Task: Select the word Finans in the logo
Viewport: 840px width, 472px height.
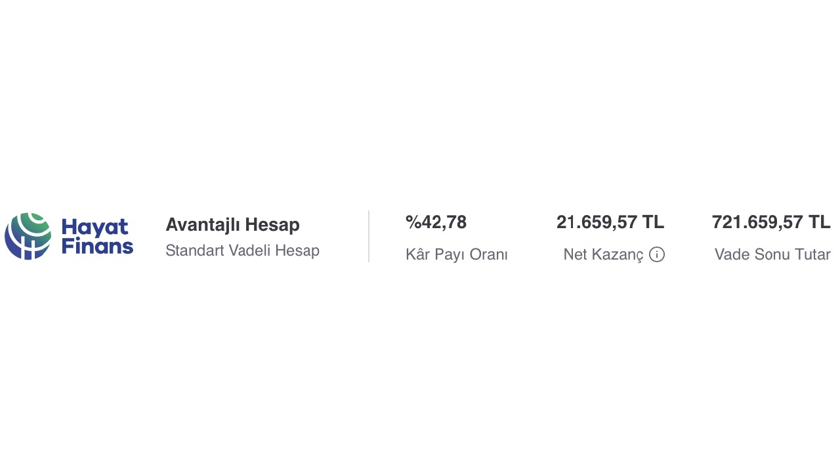Action: [x=97, y=246]
